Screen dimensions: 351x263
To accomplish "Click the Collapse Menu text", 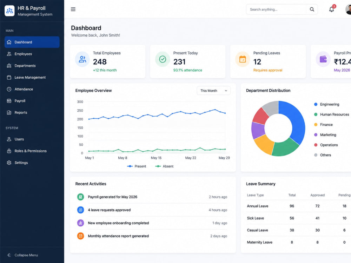I will tap(26, 255).
